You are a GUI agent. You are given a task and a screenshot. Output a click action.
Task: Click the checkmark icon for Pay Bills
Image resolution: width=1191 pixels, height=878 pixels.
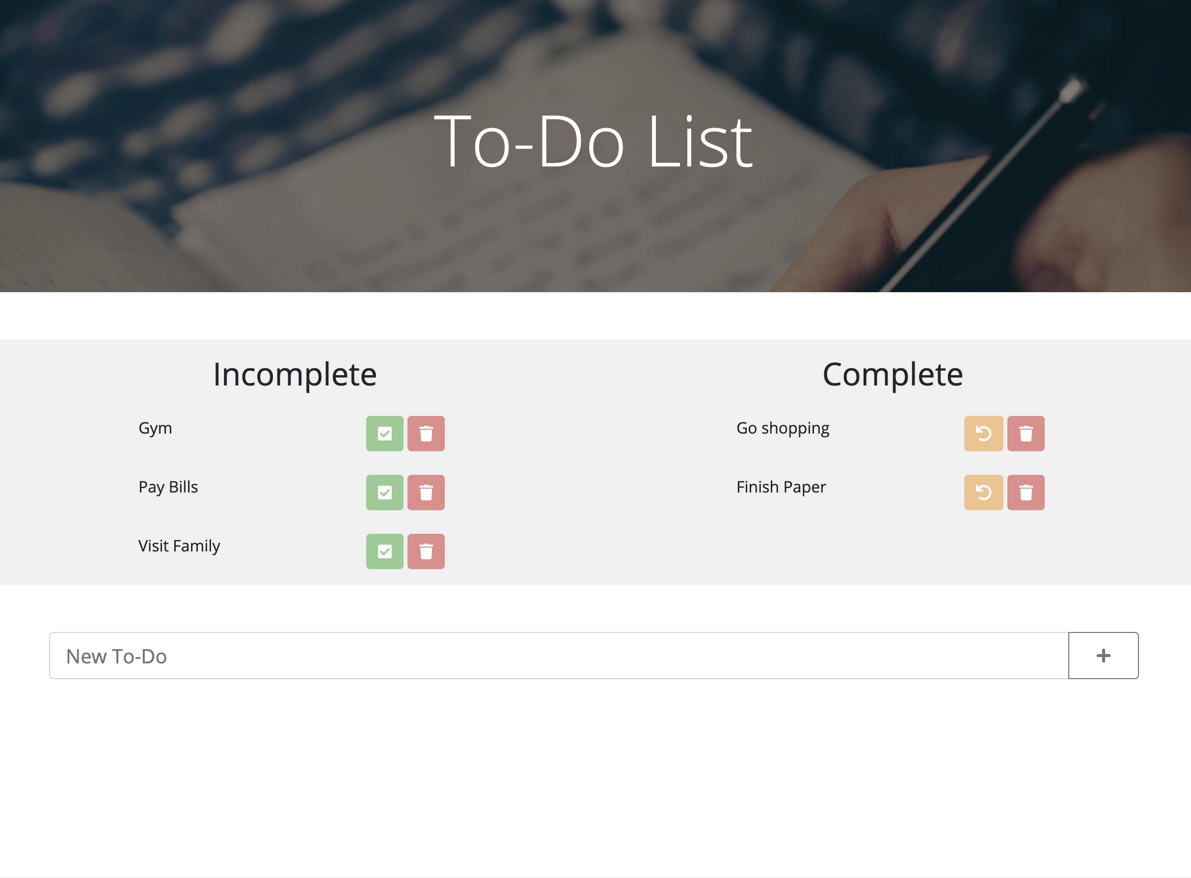point(385,491)
